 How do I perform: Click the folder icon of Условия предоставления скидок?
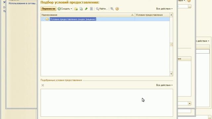tap(47, 19)
